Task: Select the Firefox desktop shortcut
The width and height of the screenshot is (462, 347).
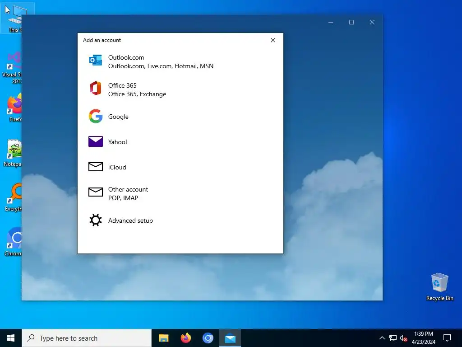Action: point(14,108)
